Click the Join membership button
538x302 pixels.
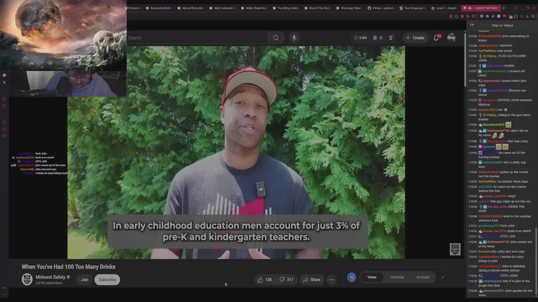84,280
